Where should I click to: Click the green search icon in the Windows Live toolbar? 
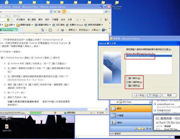click(8, 20)
